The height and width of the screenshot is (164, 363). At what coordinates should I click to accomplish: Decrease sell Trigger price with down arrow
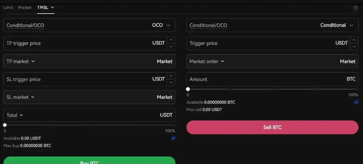[x=354, y=47]
